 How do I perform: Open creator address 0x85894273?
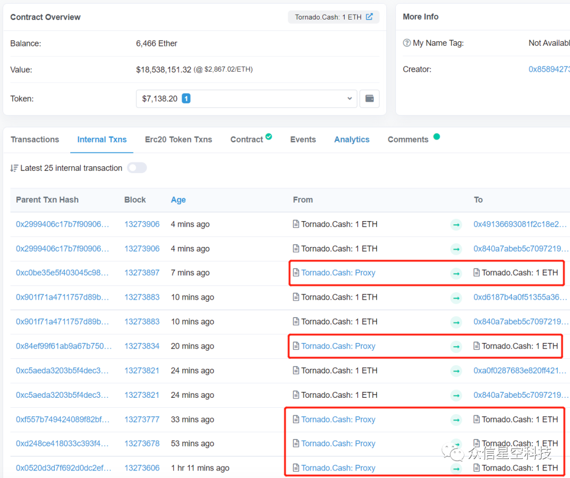click(x=549, y=69)
